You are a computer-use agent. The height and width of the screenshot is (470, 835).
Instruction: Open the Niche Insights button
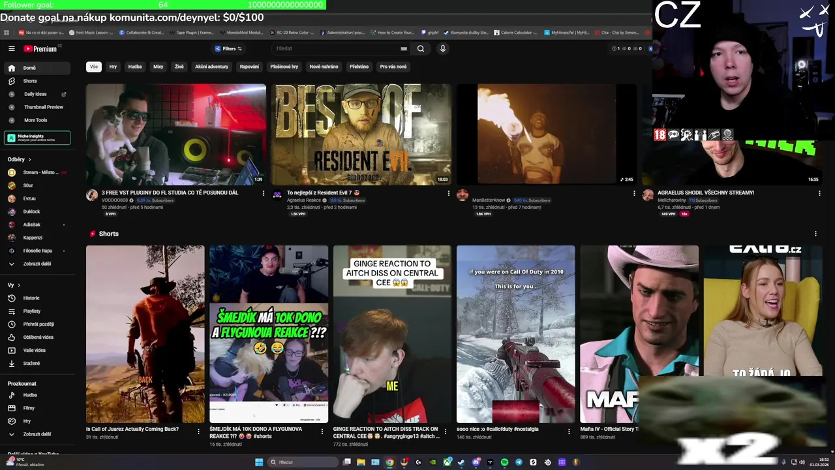(x=37, y=138)
